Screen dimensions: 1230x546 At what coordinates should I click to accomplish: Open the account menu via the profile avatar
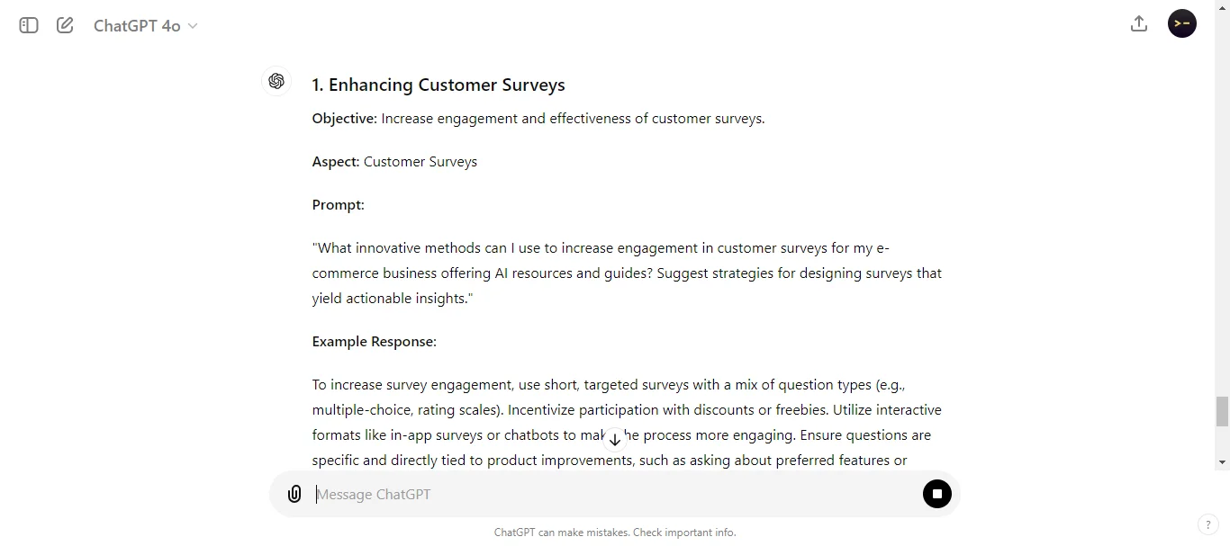[1181, 23]
